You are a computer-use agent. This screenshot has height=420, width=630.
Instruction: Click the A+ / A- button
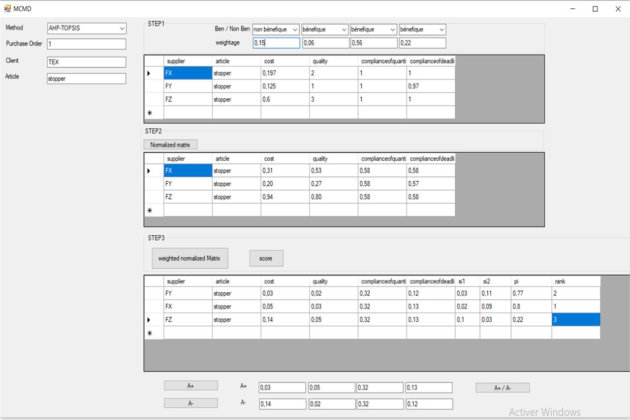tap(502, 388)
